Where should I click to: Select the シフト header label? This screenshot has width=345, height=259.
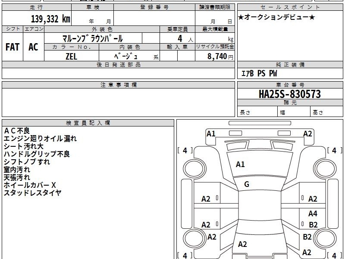[13, 29]
